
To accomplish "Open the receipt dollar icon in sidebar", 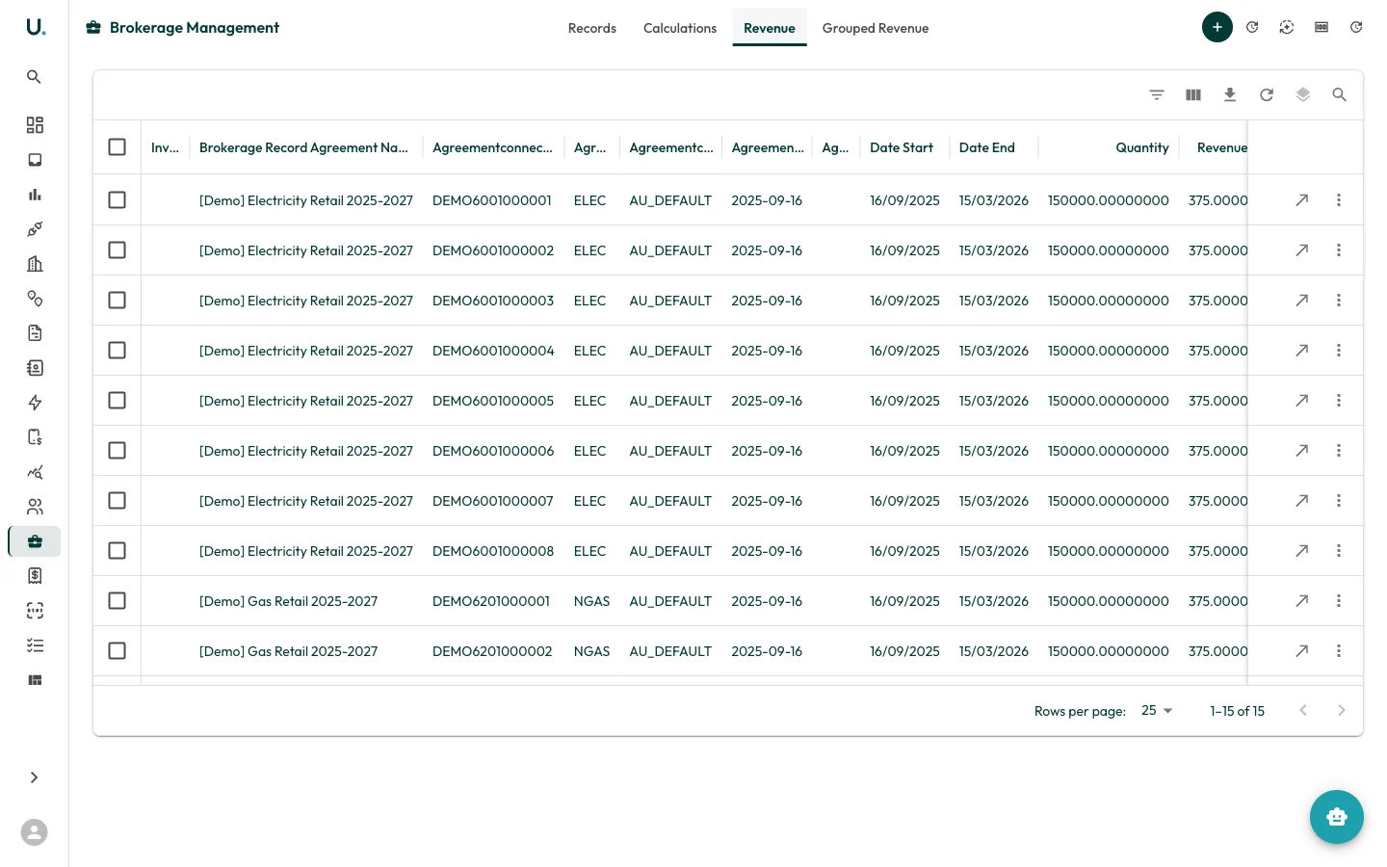I will [x=35, y=576].
